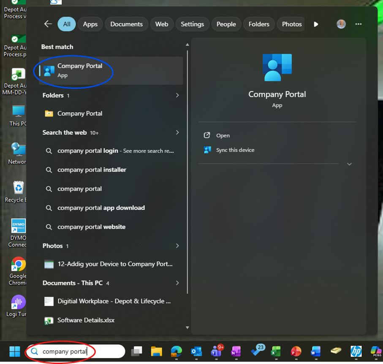Switch to the Apps filter tab
This screenshot has width=383, height=364.
pos(90,24)
